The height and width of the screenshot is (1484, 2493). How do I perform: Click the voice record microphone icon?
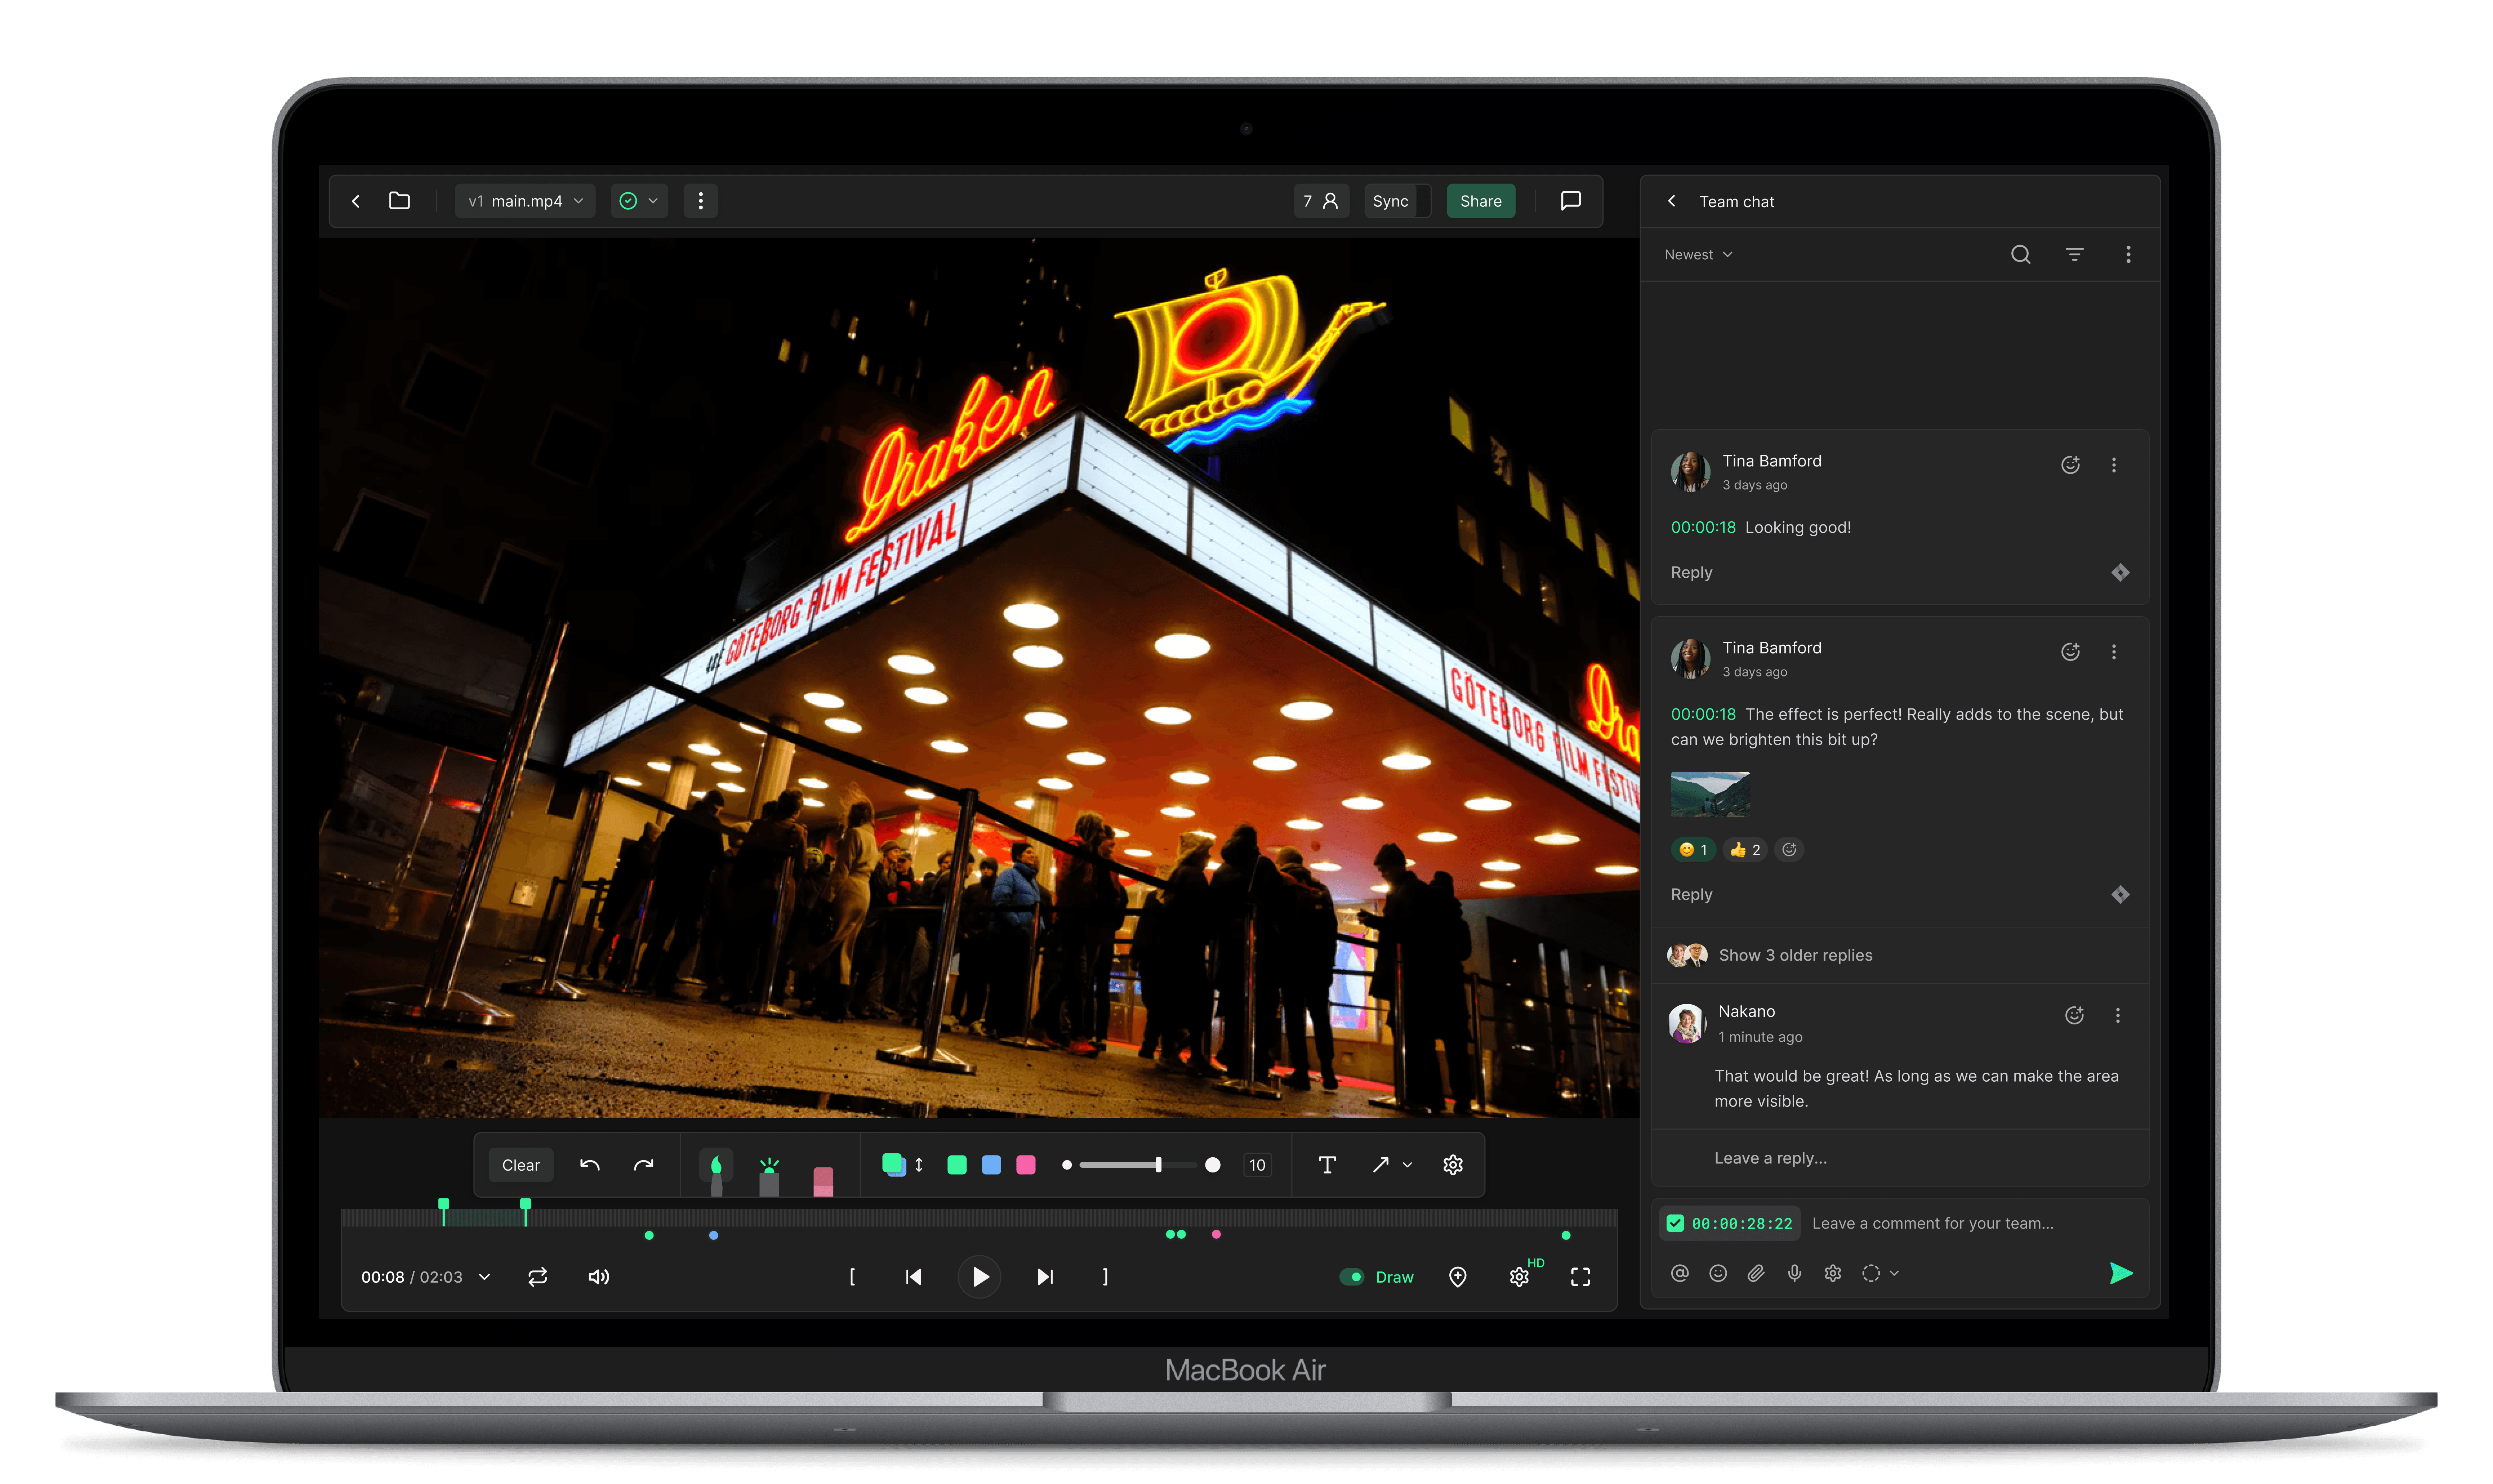tap(1795, 1273)
